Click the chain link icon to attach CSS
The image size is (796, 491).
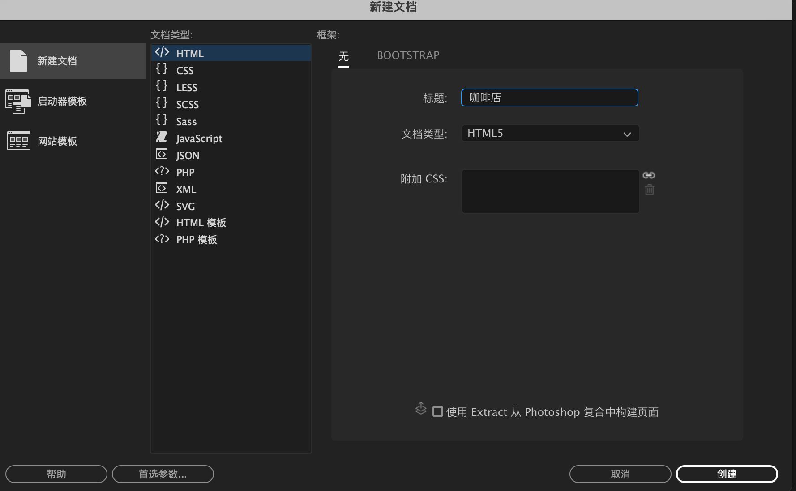pyautogui.click(x=649, y=175)
